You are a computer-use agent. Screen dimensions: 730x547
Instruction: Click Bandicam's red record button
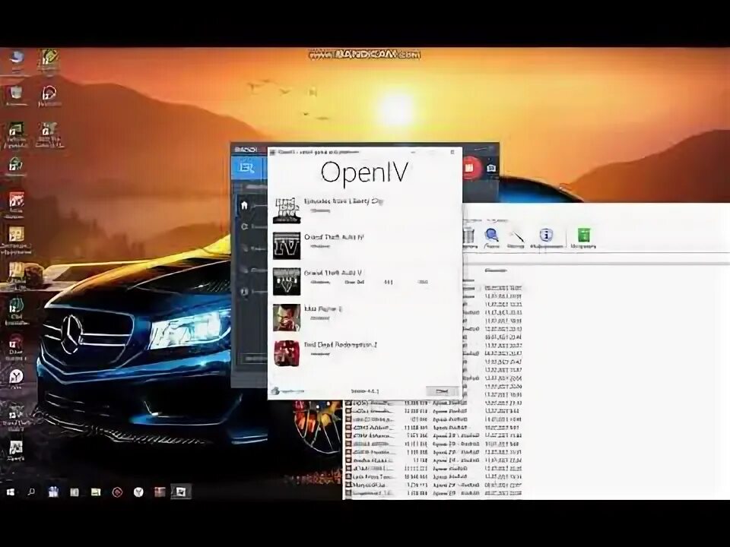(470, 167)
